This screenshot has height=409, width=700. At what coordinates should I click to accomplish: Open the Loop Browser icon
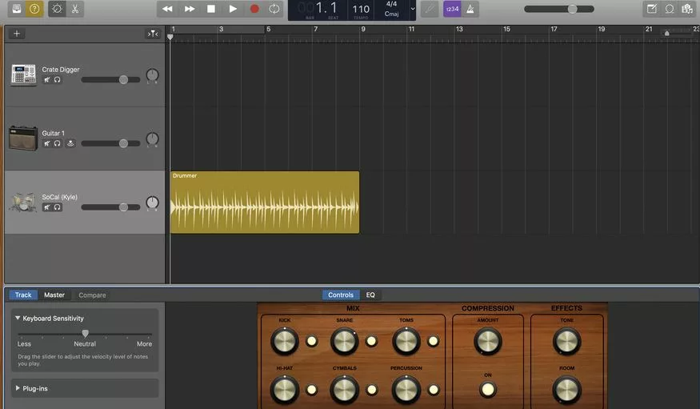[x=670, y=9]
